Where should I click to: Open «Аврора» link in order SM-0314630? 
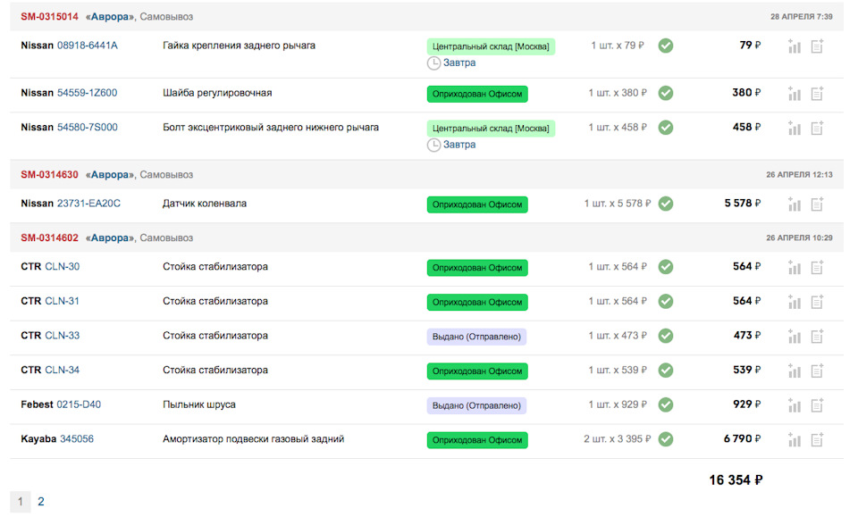pos(110,175)
